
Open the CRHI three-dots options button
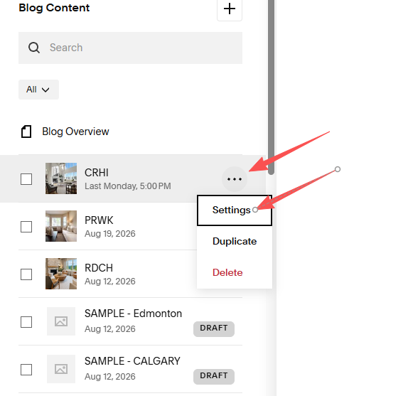(x=235, y=179)
